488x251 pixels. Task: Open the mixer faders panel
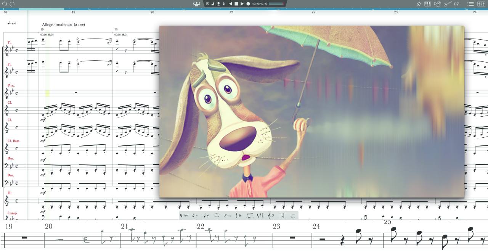pyautogui.click(x=481, y=4)
